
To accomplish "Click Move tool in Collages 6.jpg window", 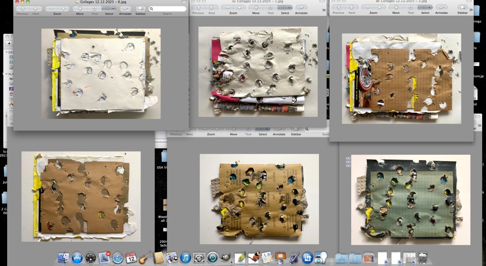I will (x=80, y=8).
